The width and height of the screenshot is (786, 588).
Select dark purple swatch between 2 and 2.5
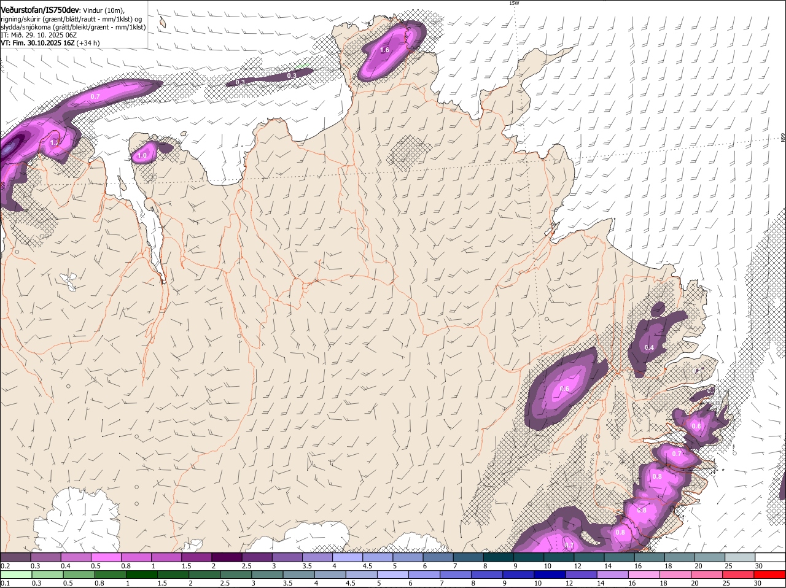(x=227, y=557)
